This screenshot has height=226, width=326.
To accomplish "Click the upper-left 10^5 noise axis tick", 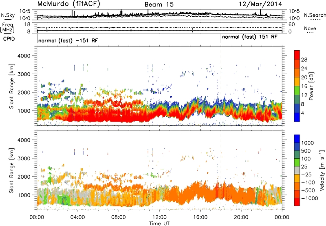I will click(25, 11).
